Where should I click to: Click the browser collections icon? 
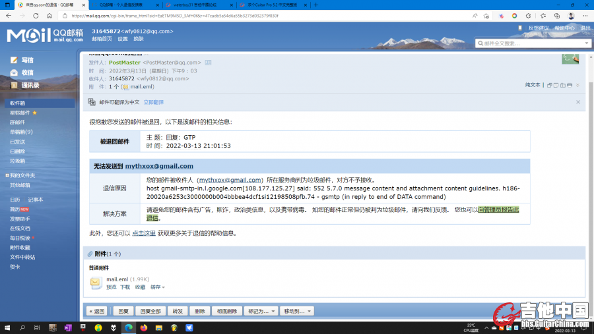pos(557,16)
